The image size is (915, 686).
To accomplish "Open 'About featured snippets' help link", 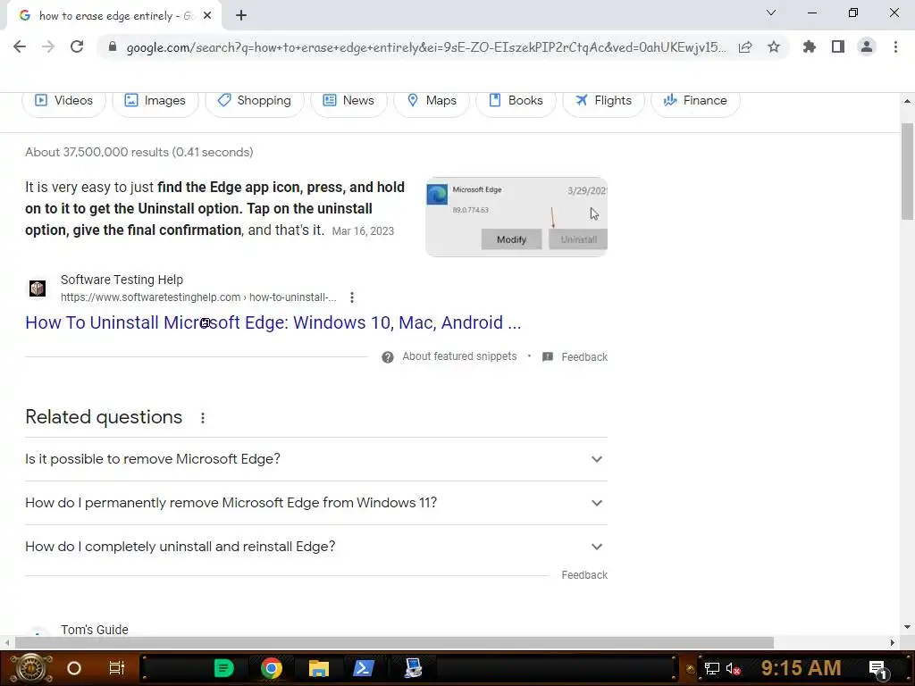I will 459,356.
